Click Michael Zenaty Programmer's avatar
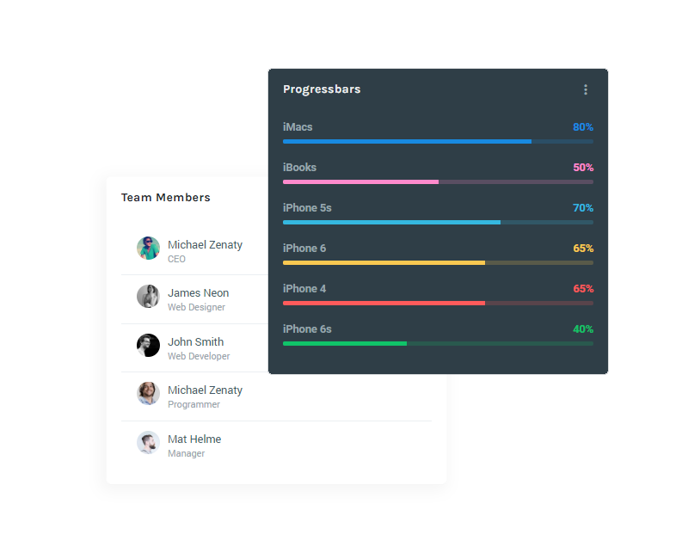The width and height of the screenshot is (688, 559). pos(148,394)
